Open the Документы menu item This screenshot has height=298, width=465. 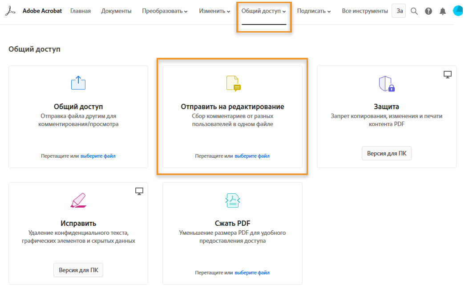coord(116,11)
